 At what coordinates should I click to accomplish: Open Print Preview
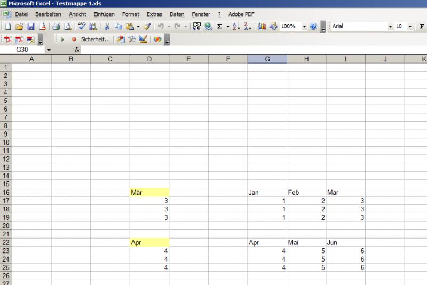68,26
